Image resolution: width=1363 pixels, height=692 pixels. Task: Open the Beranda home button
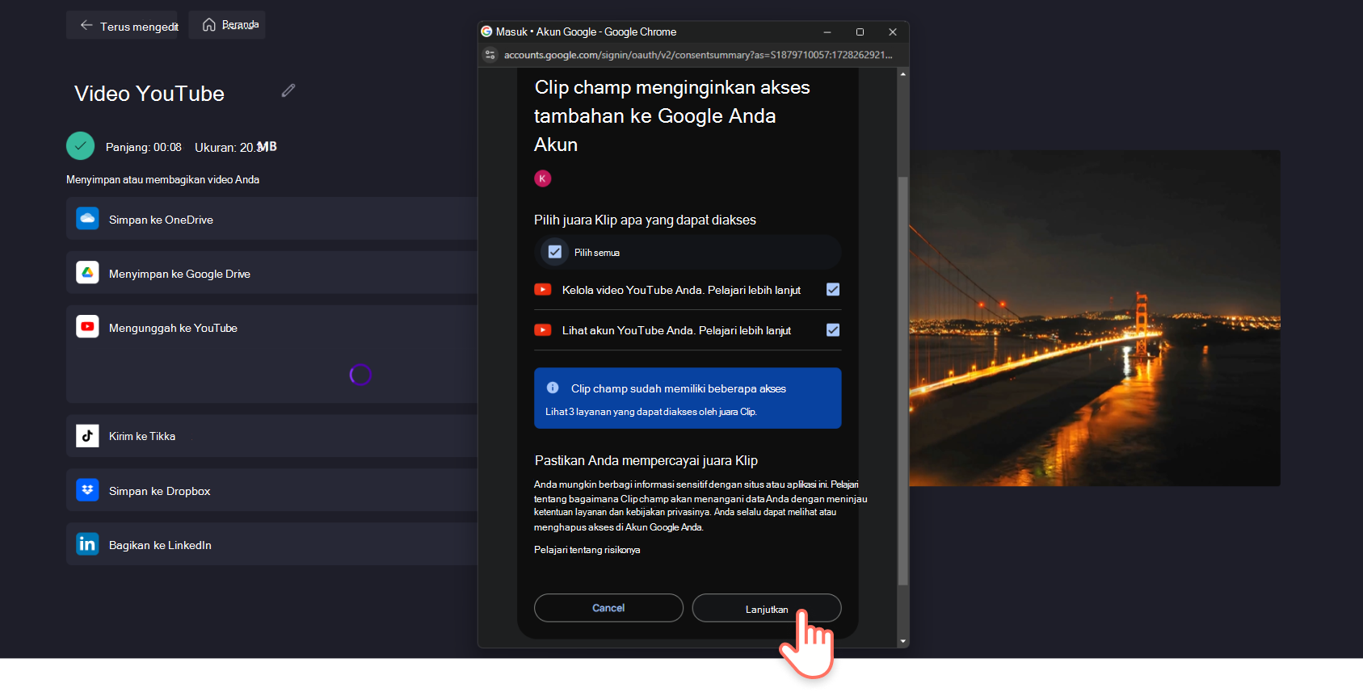[227, 25]
